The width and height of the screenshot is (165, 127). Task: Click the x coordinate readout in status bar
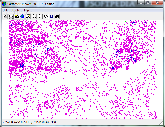pos(15,122)
